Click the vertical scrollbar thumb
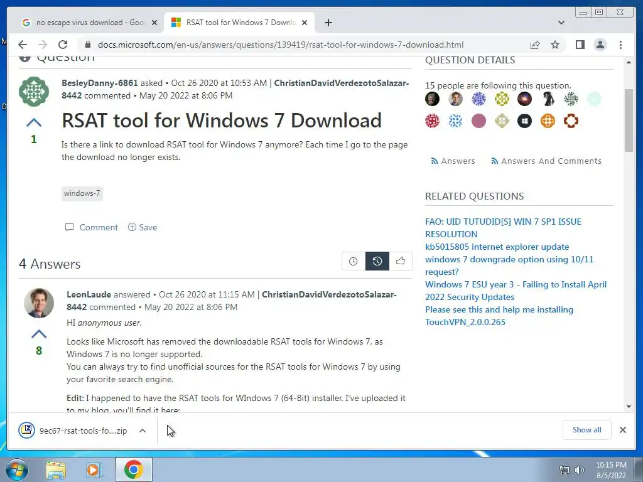 coord(629,120)
